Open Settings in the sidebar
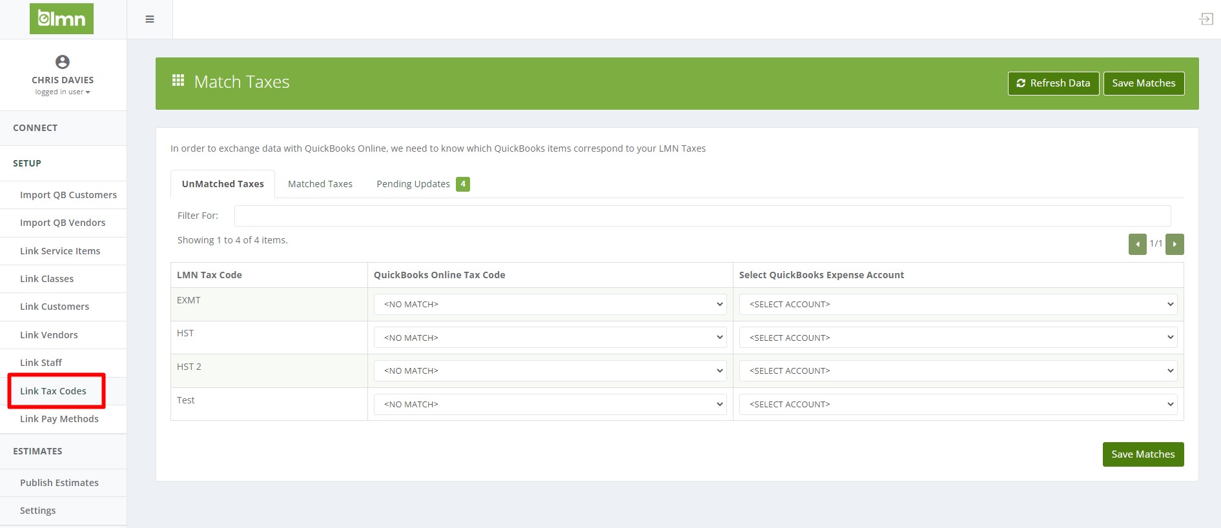Viewport: 1221px width, 528px height. pyautogui.click(x=63, y=511)
